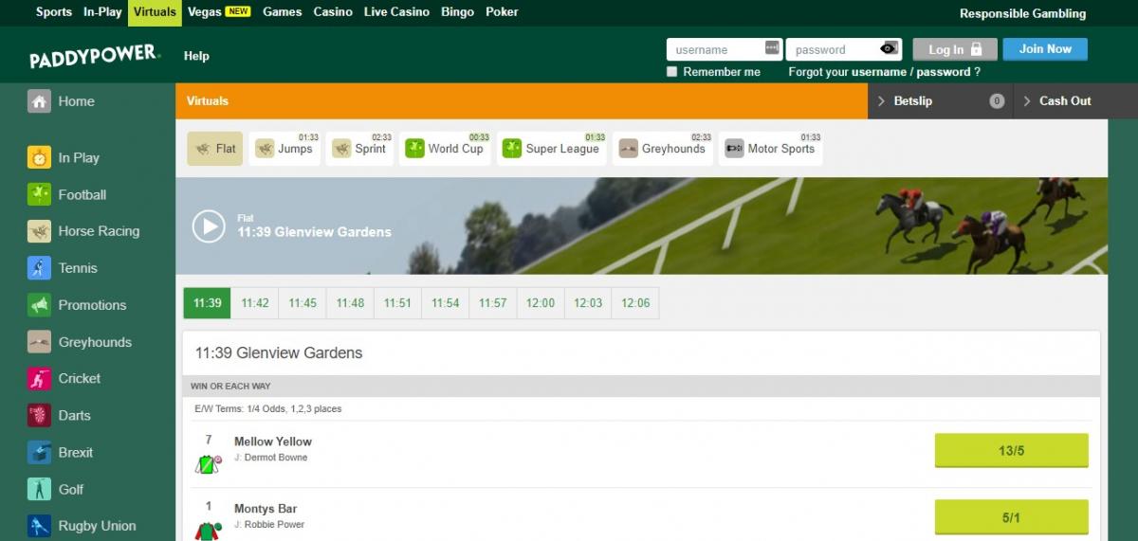Toggle password visibility eye icon
The height and width of the screenshot is (541, 1138).
[889, 49]
